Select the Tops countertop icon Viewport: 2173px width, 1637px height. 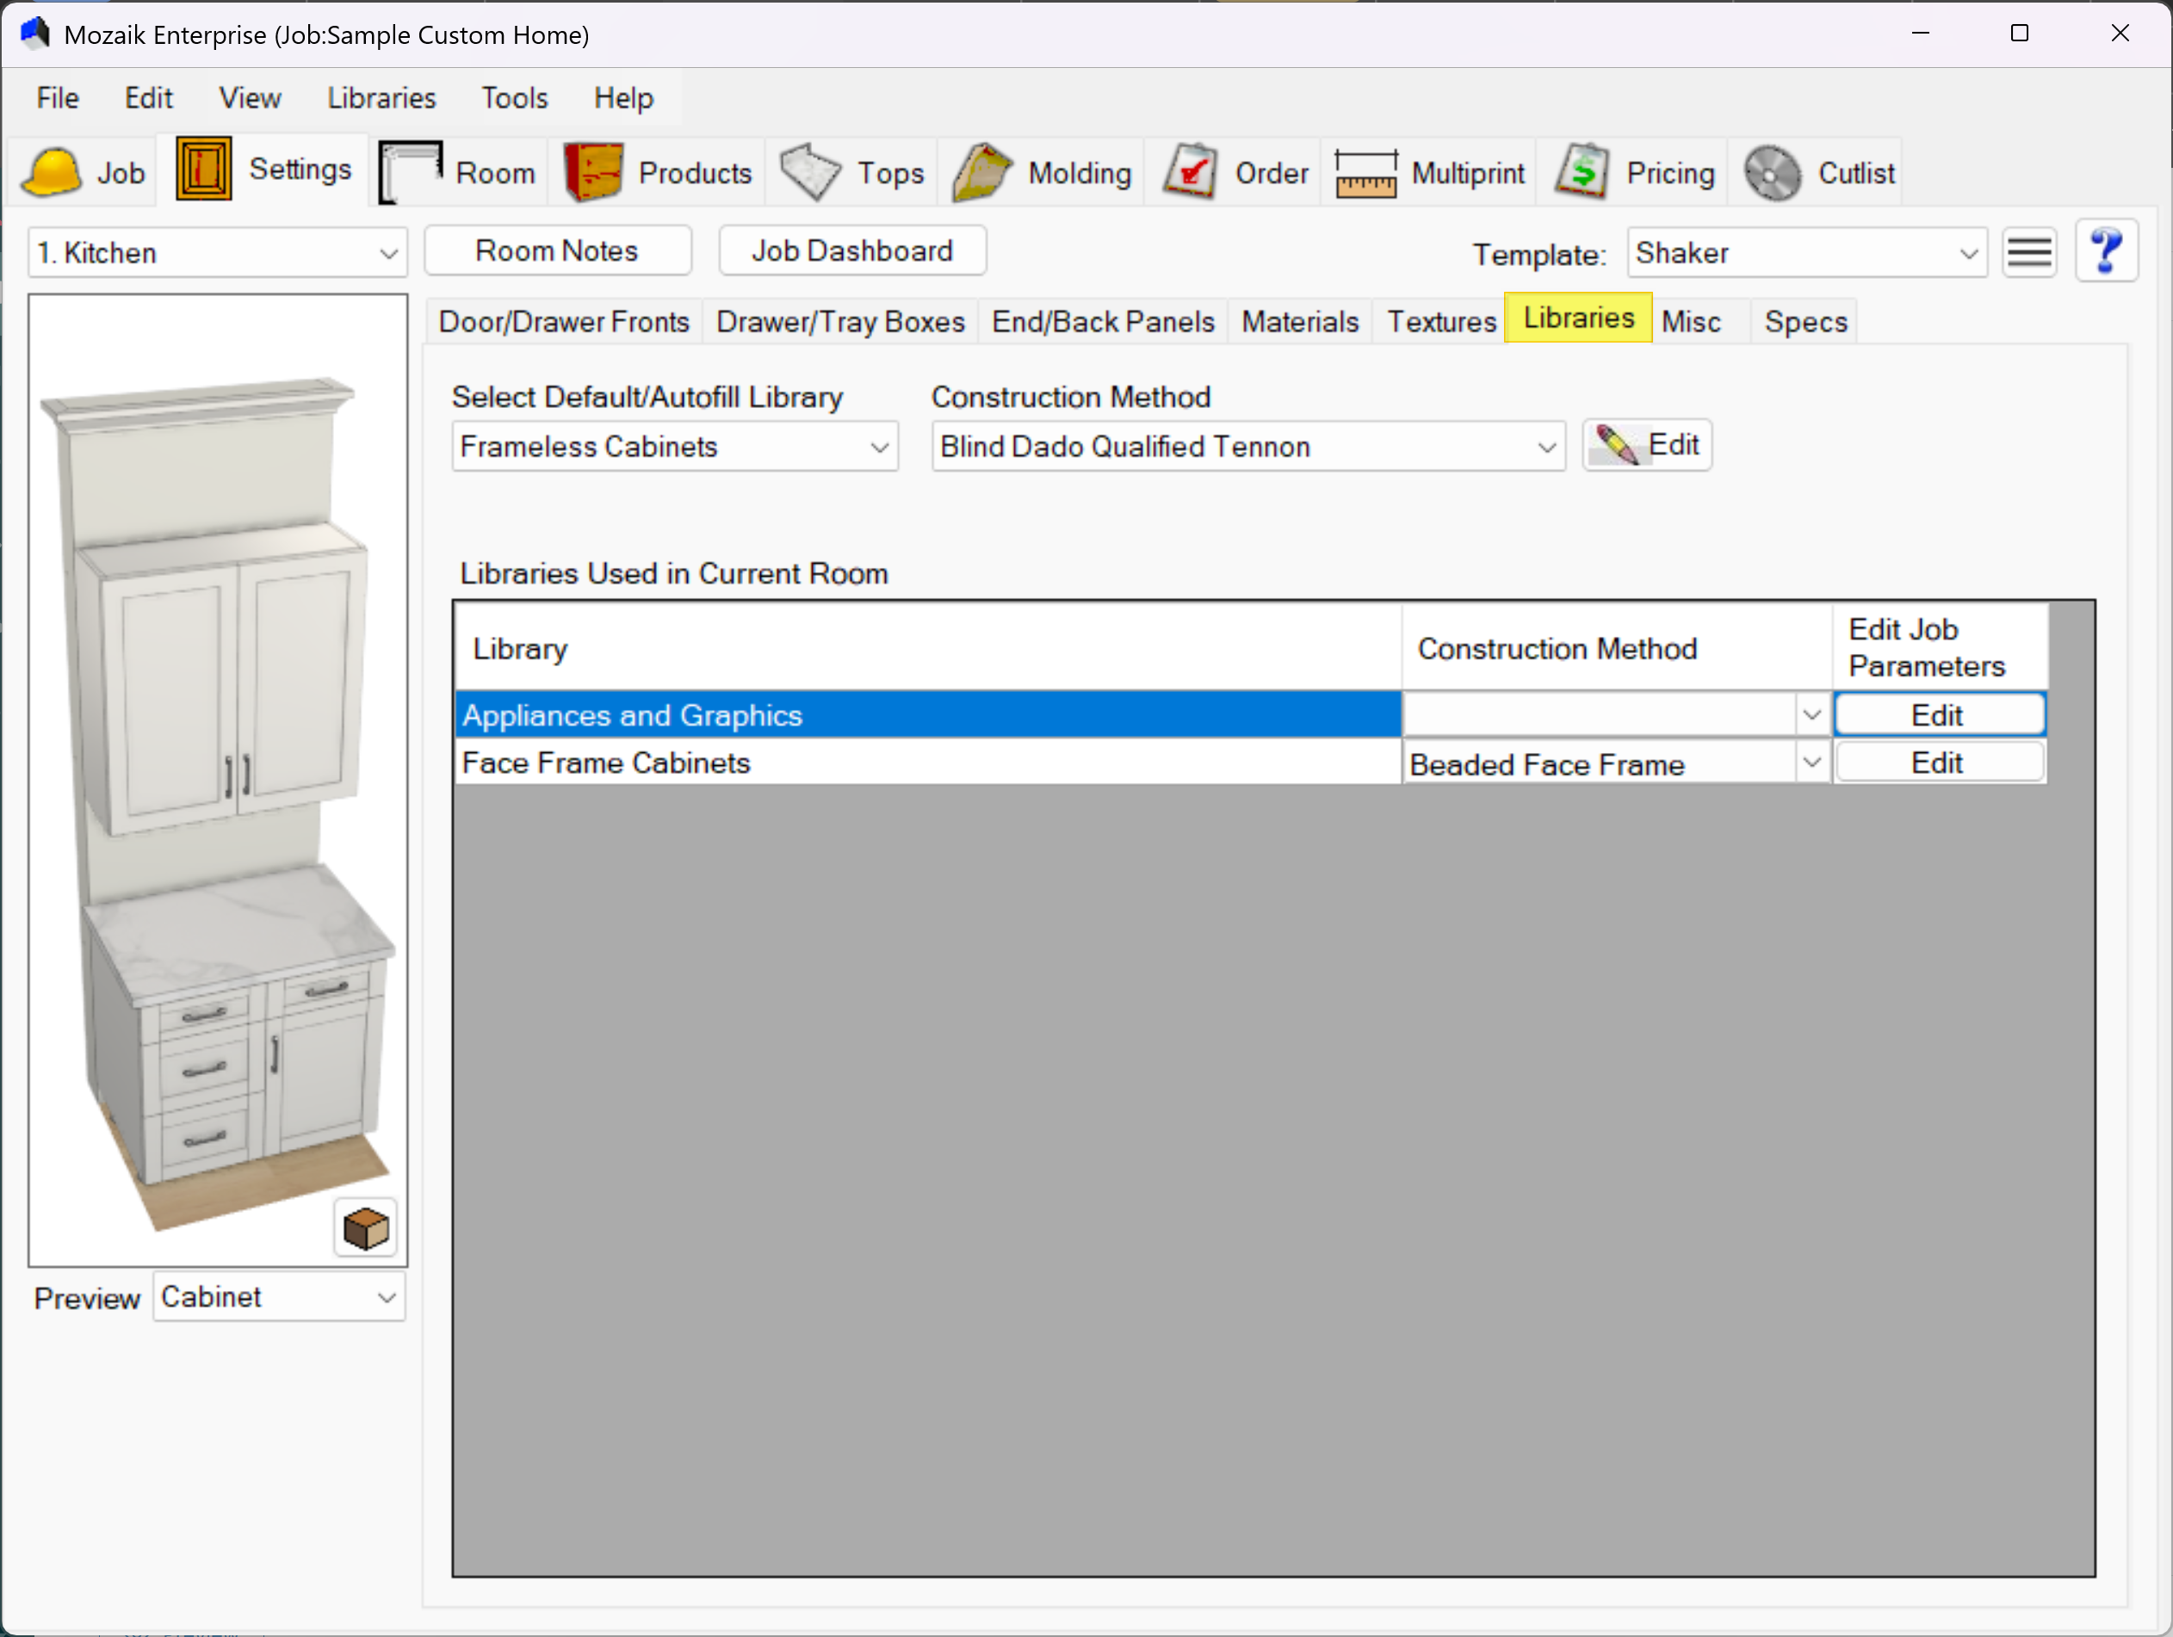click(810, 173)
